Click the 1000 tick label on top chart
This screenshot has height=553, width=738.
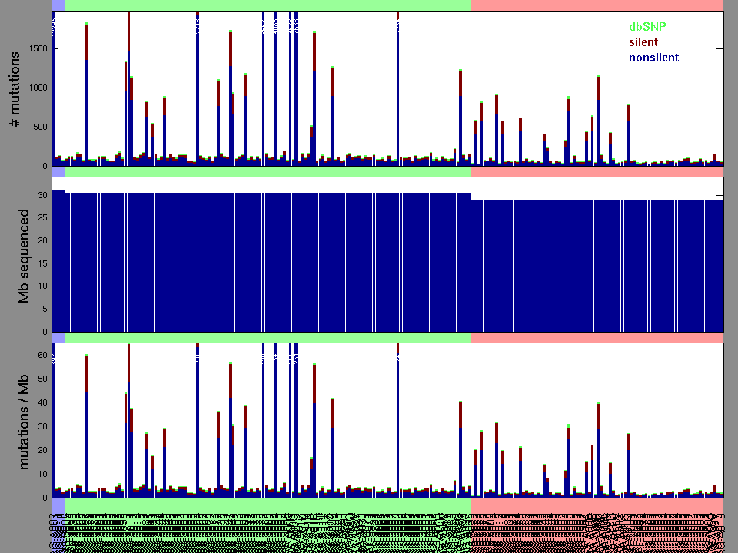36,88
